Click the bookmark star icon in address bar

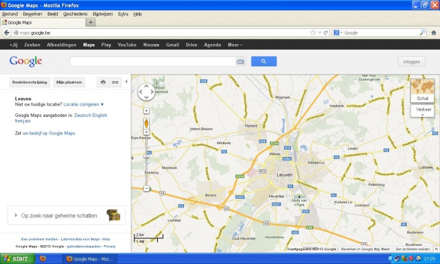click(313, 33)
